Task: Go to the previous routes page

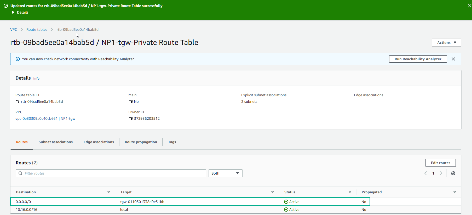Action: [x=425, y=173]
